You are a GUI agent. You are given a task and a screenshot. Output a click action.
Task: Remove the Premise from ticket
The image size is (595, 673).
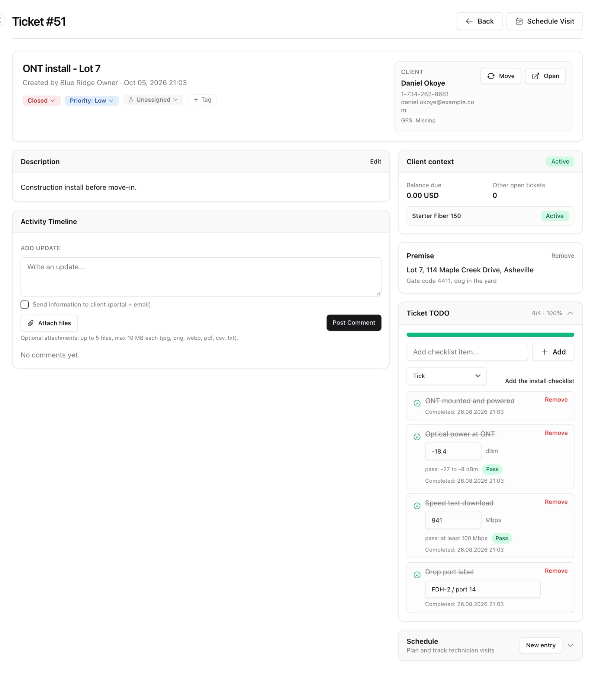pyautogui.click(x=562, y=255)
